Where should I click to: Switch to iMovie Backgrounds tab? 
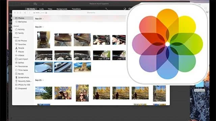point(62,9)
